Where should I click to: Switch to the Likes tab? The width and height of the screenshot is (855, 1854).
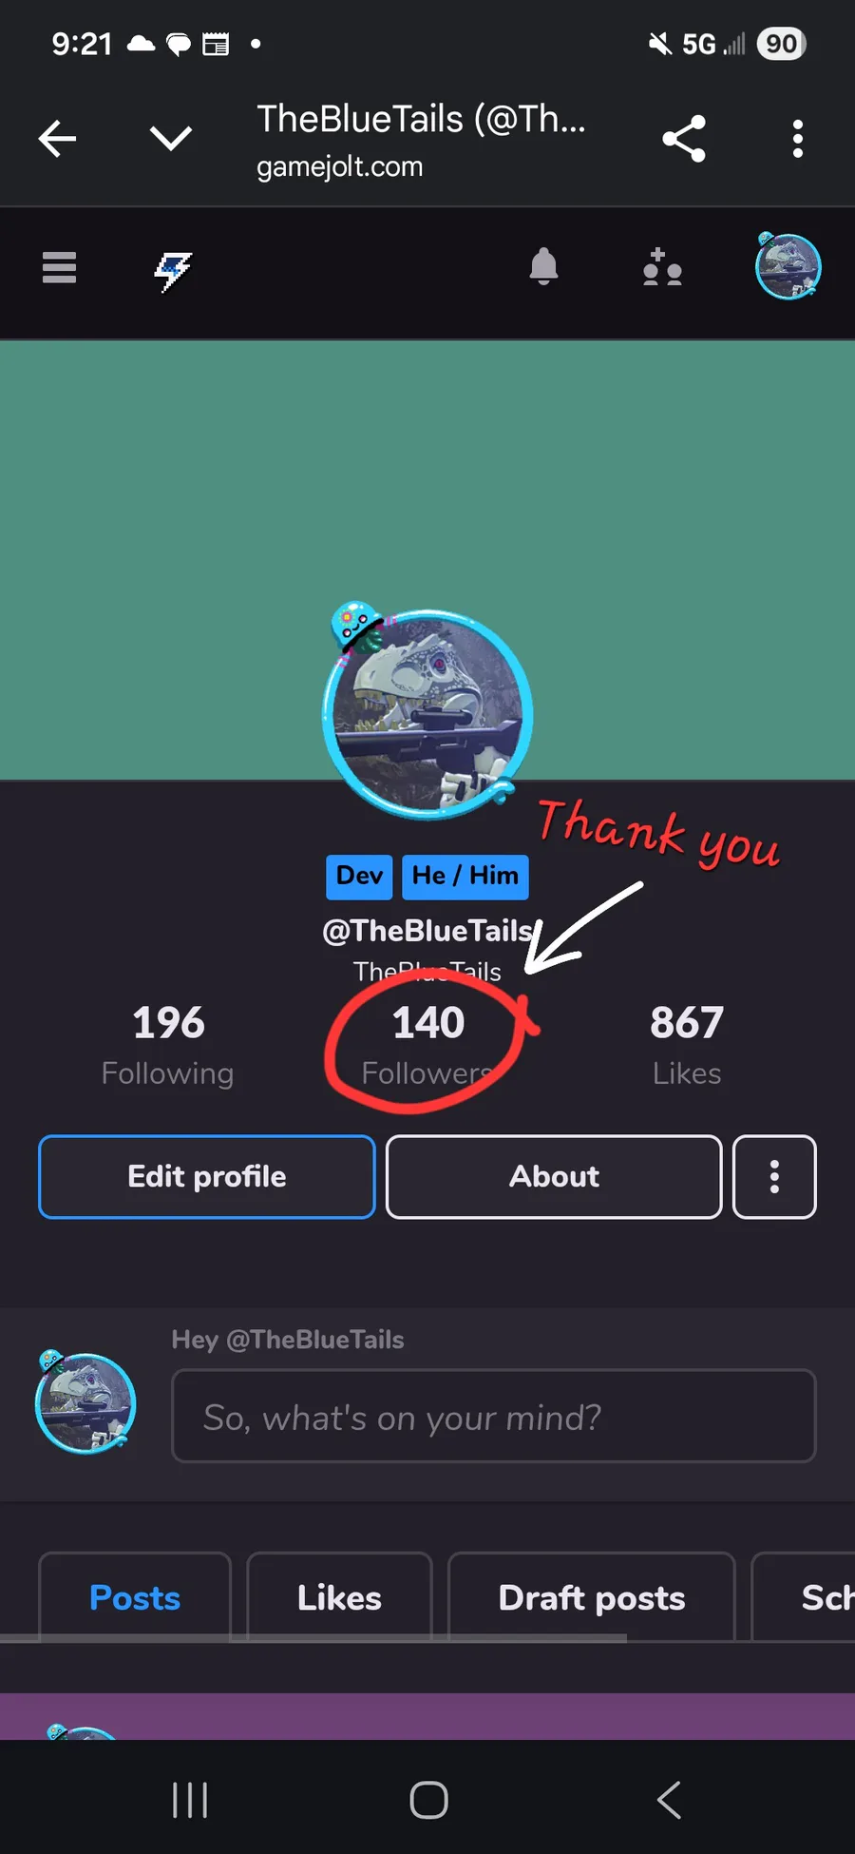tap(339, 1597)
